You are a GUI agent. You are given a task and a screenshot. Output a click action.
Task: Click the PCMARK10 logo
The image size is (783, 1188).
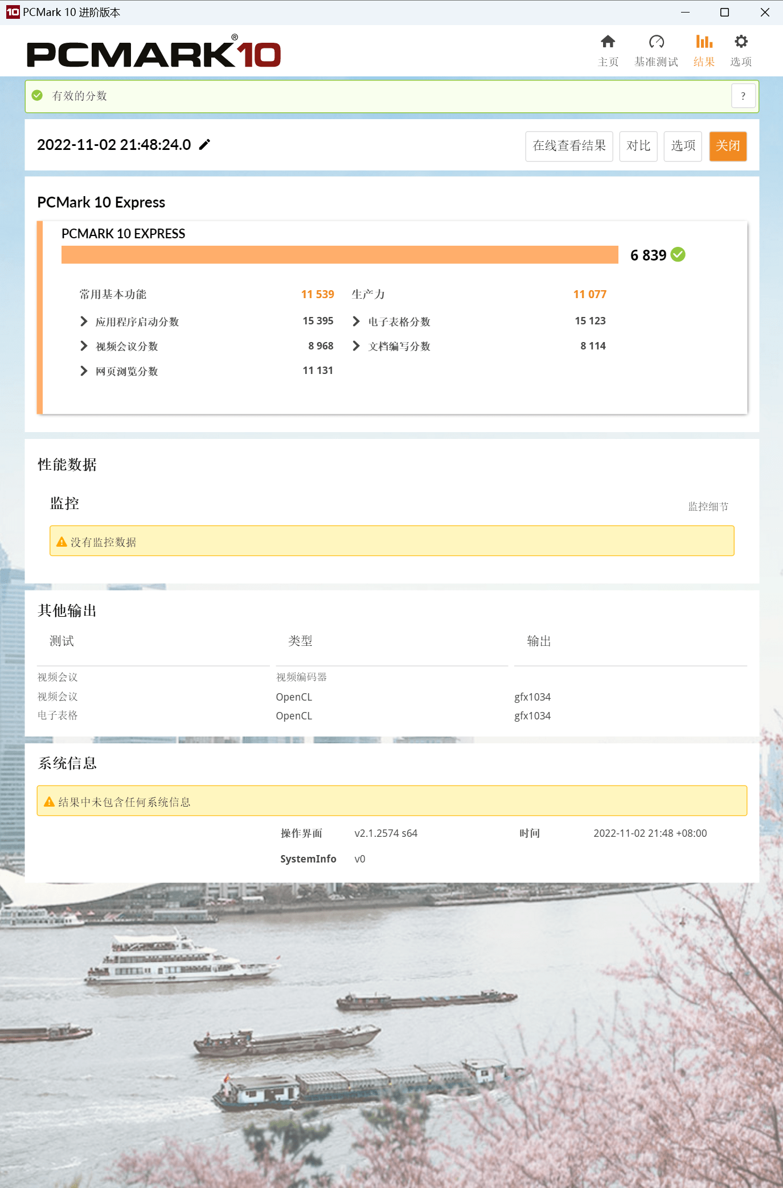154,52
